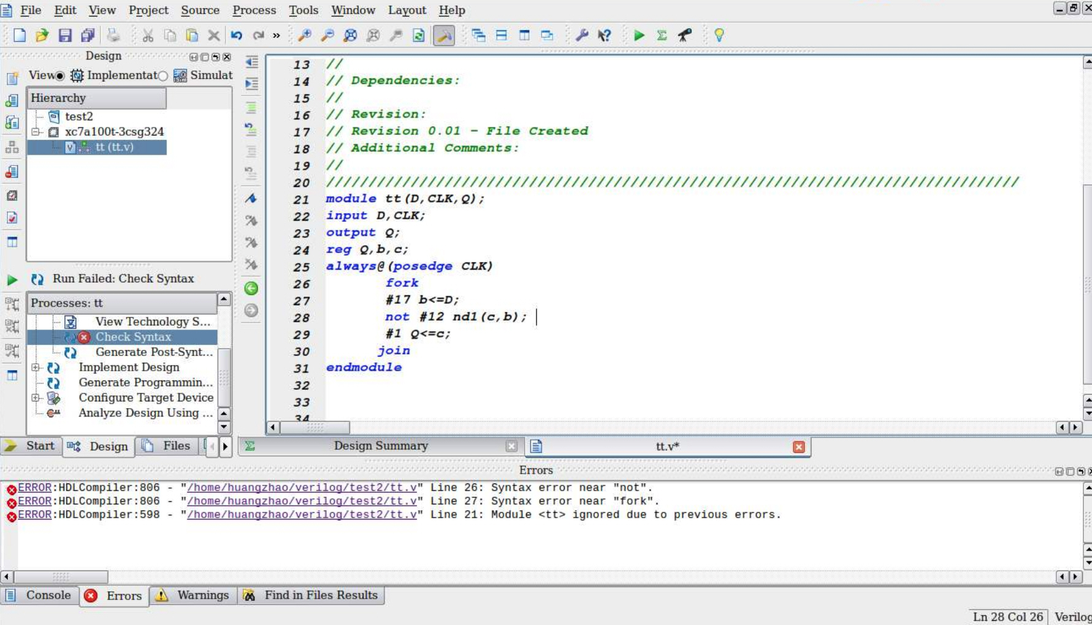The width and height of the screenshot is (1092, 625).
Task: Close the Design Summary tab
Action: pos(511,447)
